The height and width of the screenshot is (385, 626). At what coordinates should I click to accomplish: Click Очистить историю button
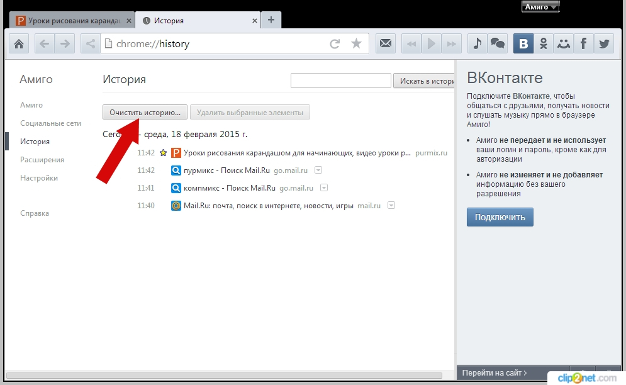[x=145, y=112]
